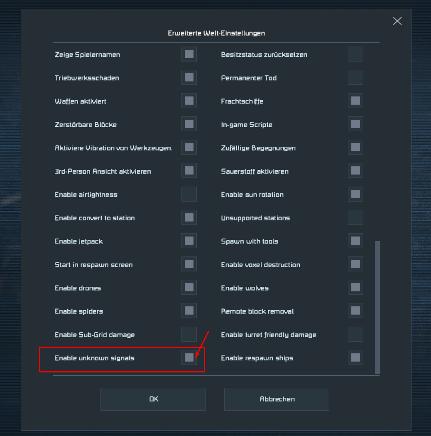Enable the airtightness checkbox

point(189,195)
